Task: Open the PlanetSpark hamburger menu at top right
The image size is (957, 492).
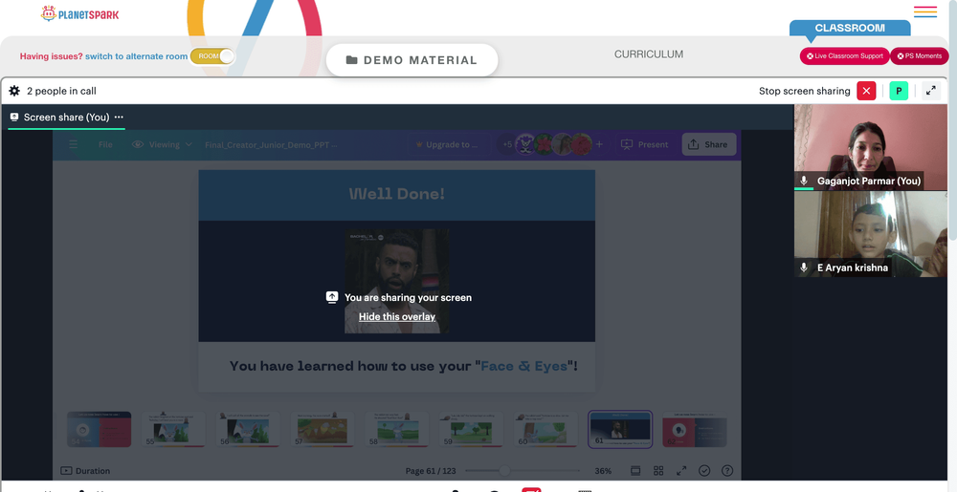Action: 925,11
